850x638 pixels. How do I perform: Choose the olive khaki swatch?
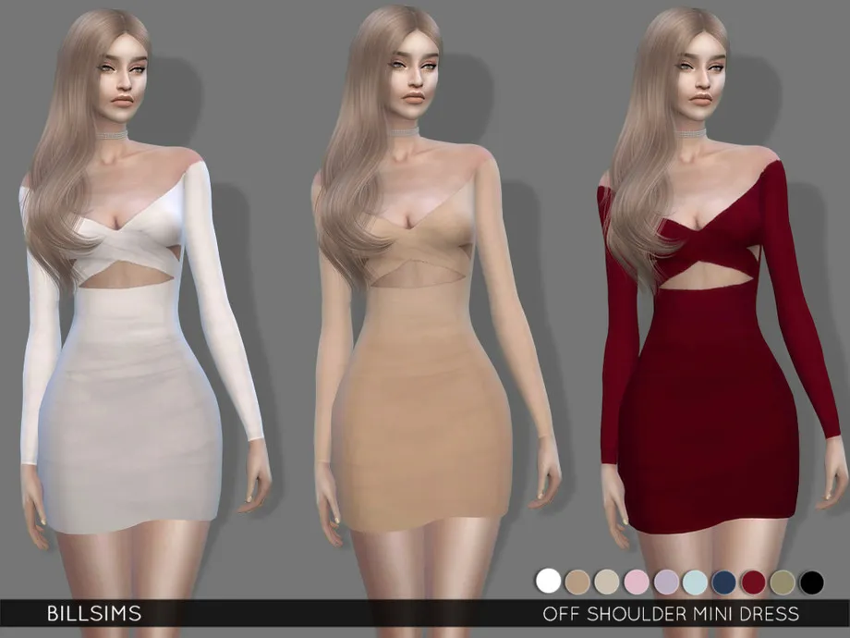click(783, 581)
